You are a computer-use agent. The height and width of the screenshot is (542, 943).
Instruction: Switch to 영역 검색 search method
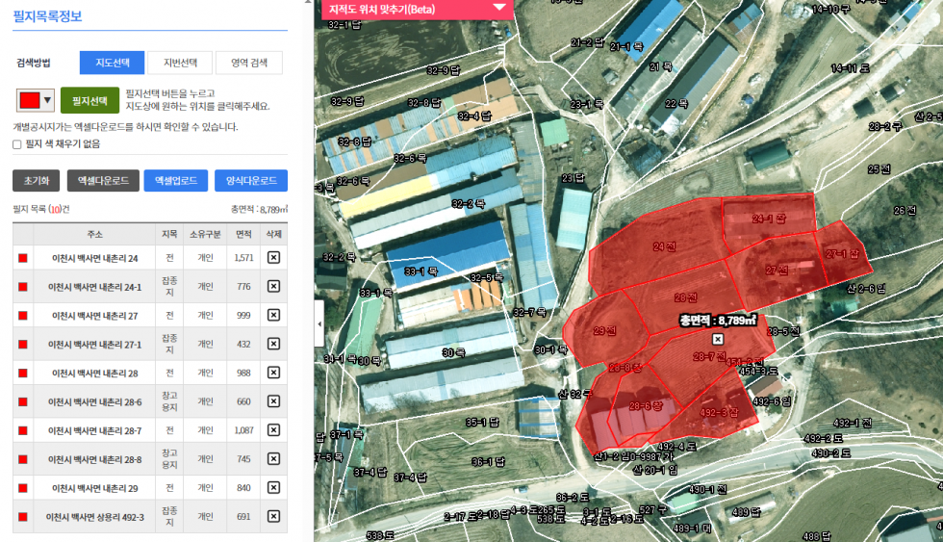249,63
